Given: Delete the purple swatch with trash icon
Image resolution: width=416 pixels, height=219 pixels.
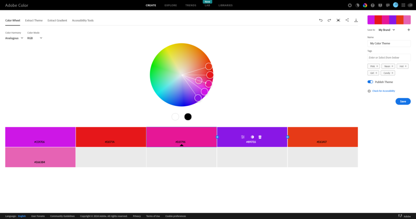Looking at the screenshot, I should tap(260, 137).
